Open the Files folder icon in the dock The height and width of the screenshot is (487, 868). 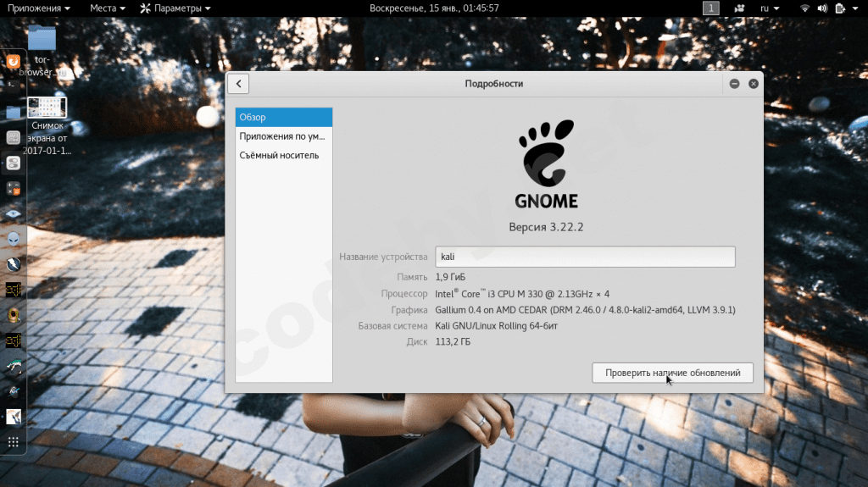coord(14,113)
